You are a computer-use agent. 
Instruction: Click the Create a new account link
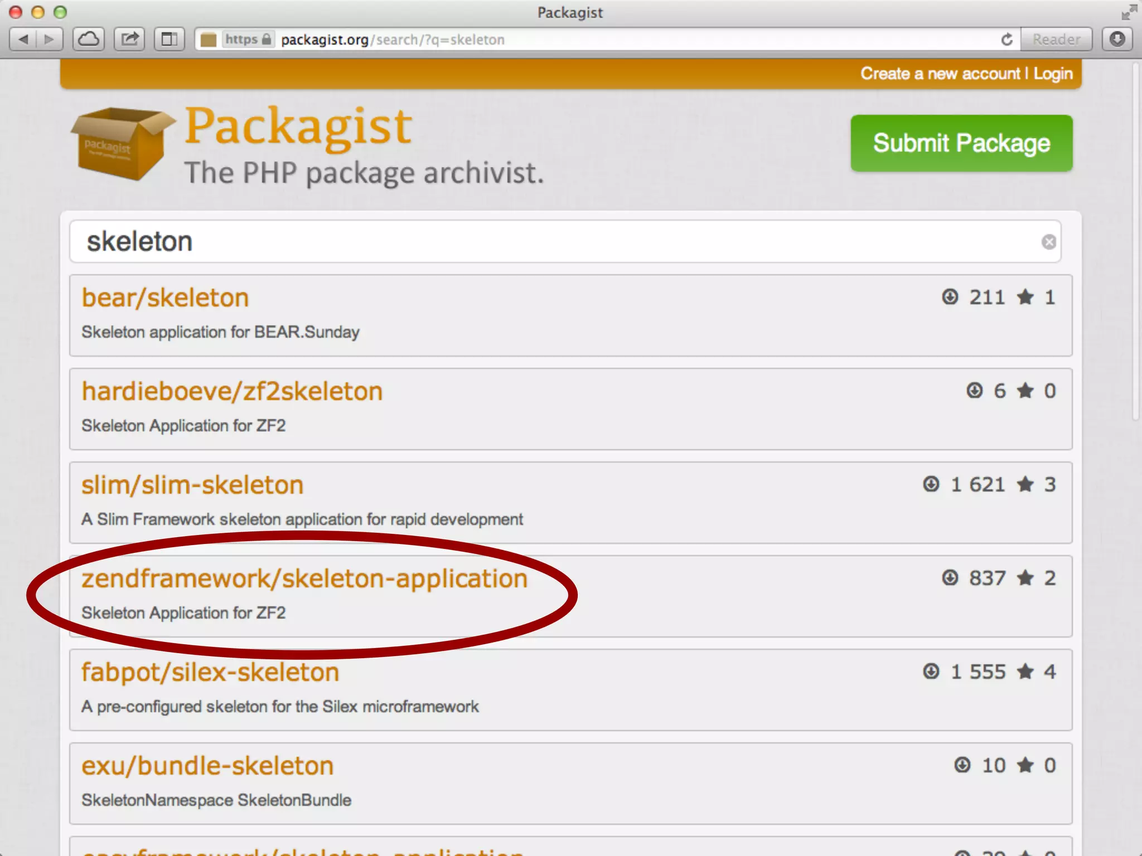click(940, 74)
